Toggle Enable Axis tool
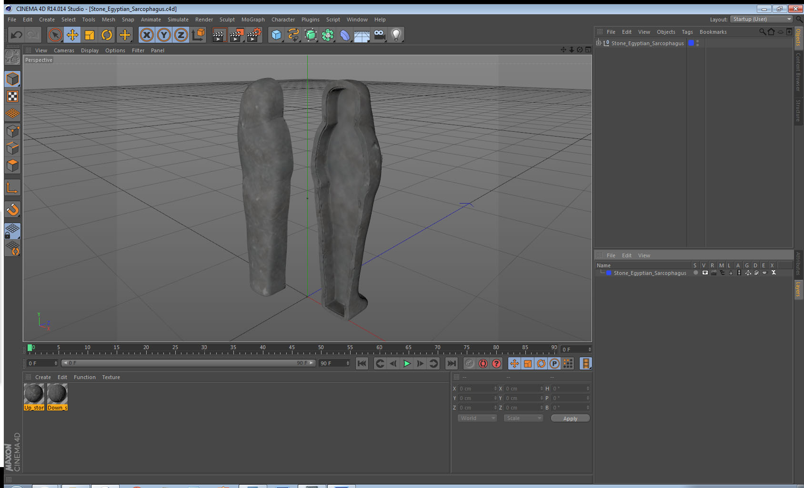The image size is (804, 488). click(x=12, y=188)
